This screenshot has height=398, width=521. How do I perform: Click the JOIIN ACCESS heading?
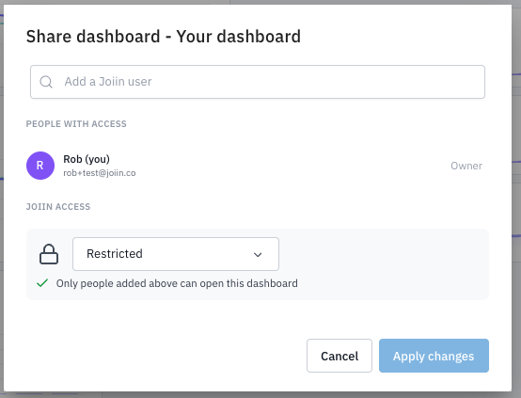click(x=58, y=207)
